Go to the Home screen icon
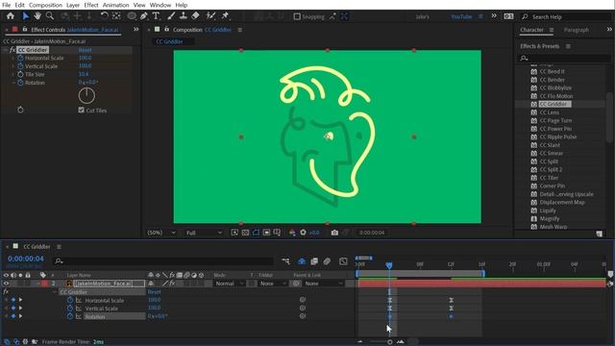This screenshot has height=346, width=615. [11, 16]
